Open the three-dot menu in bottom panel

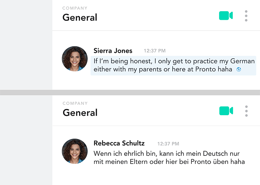click(x=246, y=111)
